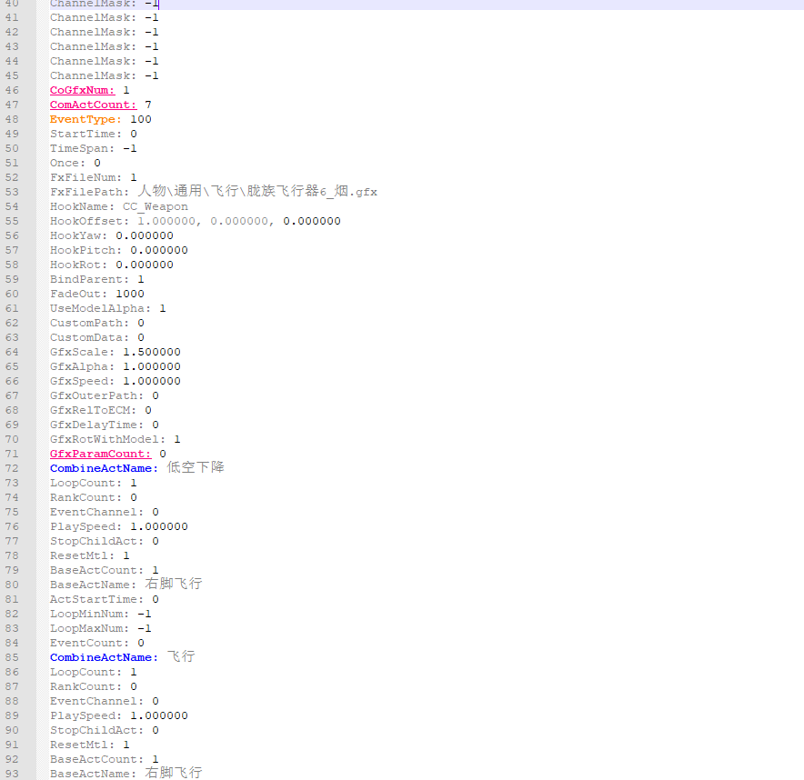
Task: Click ChannelMask: -1 on line 43
Action: tap(105, 46)
